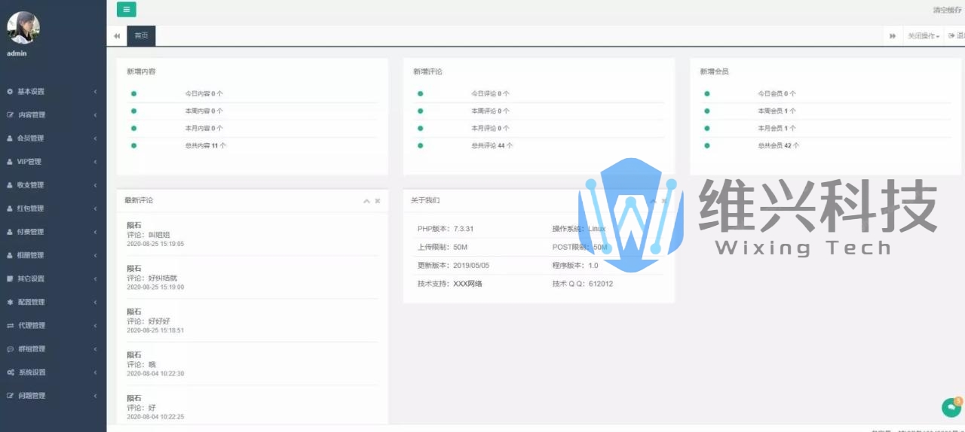Click the 关于我们 panel title

(x=425, y=201)
